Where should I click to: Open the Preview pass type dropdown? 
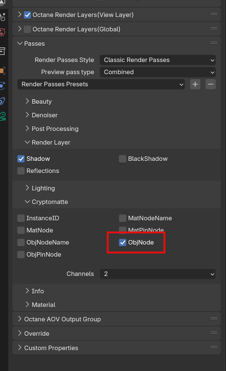[x=158, y=72]
